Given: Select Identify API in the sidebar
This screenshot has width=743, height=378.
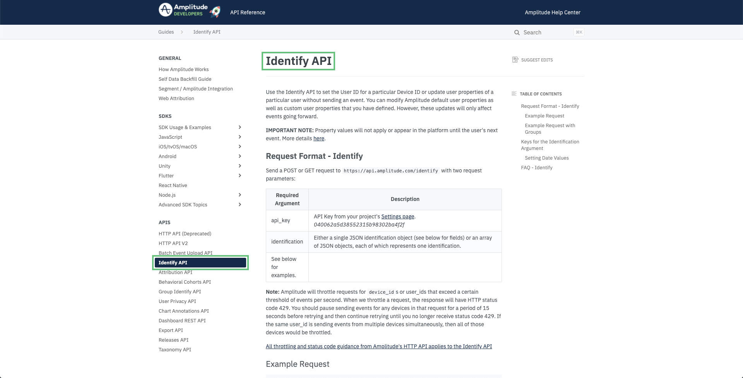Looking at the screenshot, I should click(200, 263).
